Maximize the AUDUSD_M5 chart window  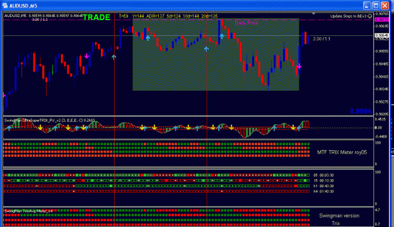pyautogui.click(x=376, y=5)
